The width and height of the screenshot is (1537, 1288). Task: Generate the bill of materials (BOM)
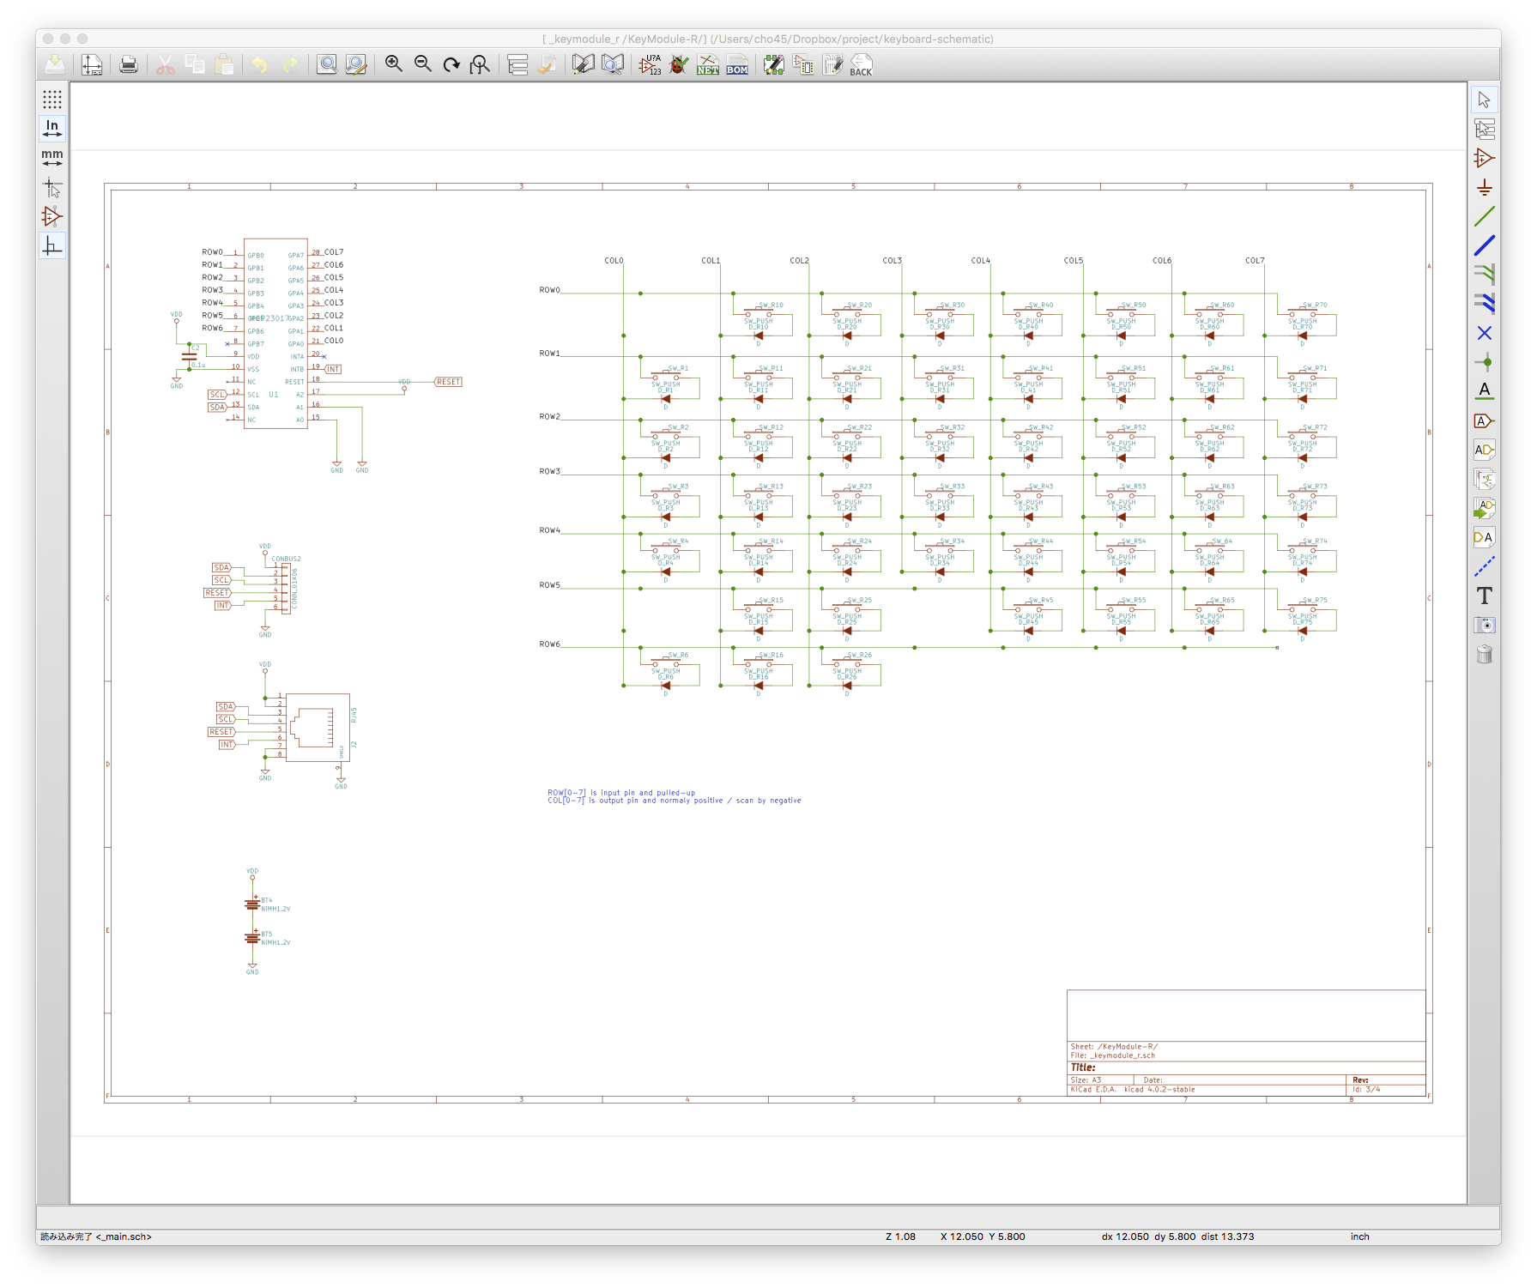(737, 65)
